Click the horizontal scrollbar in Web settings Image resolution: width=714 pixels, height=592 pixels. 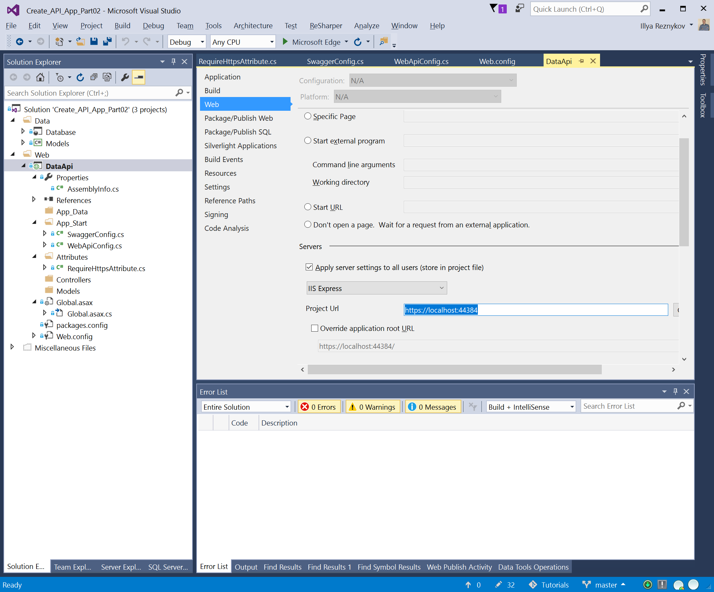[x=454, y=369]
